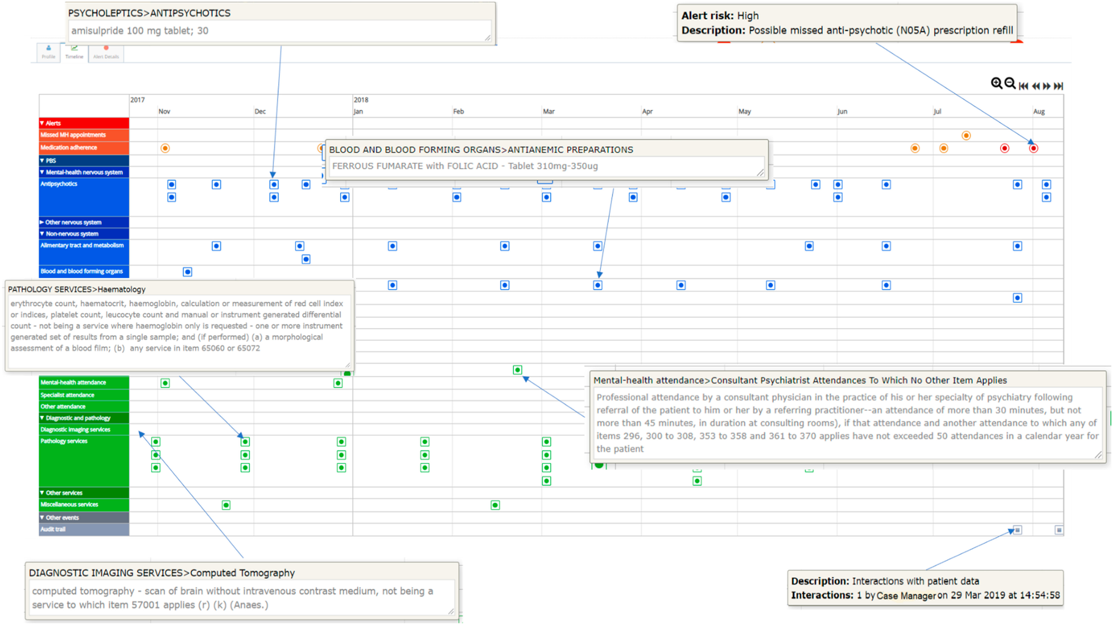Jump to the first timeline period
This screenshot has width=1113, height=626.
click(x=1024, y=86)
